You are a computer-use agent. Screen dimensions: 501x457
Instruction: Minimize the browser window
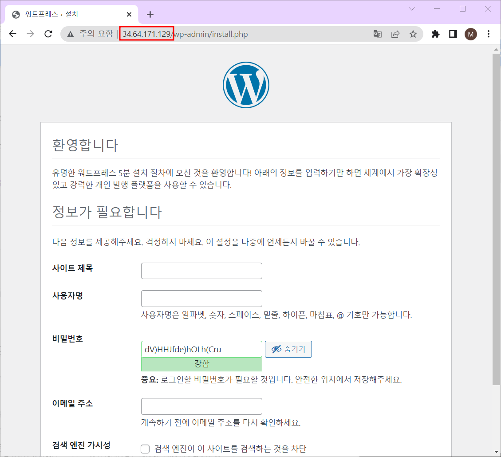437,9
